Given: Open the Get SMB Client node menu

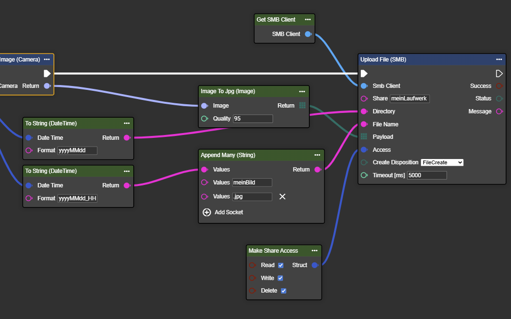Looking at the screenshot, I should coord(308,20).
